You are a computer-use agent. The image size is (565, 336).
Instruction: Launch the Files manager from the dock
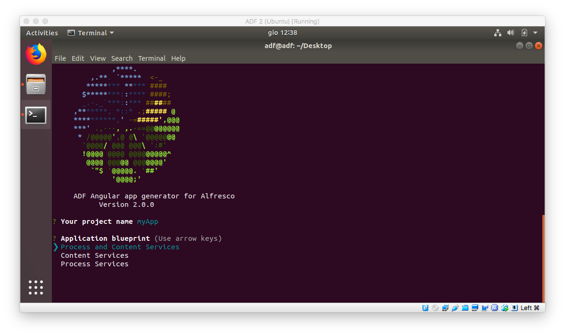pyautogui.click(x=36, y=84)
